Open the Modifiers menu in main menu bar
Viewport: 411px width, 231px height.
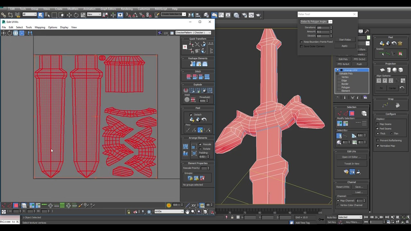[x=73, y=9]
